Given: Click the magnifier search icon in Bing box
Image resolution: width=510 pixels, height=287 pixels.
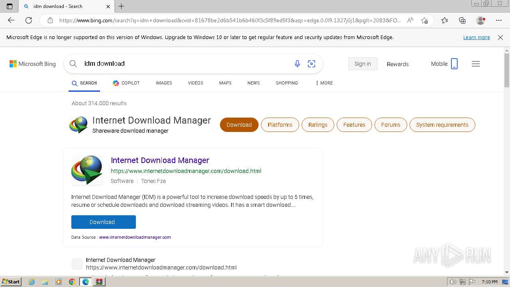Looking at the screenshot, I should click(73, 63).
